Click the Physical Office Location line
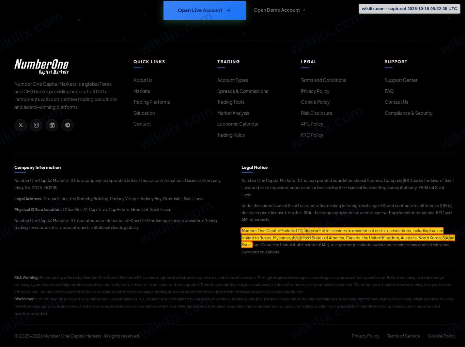This screenshot has height=347, width=465. coord(93,209)
